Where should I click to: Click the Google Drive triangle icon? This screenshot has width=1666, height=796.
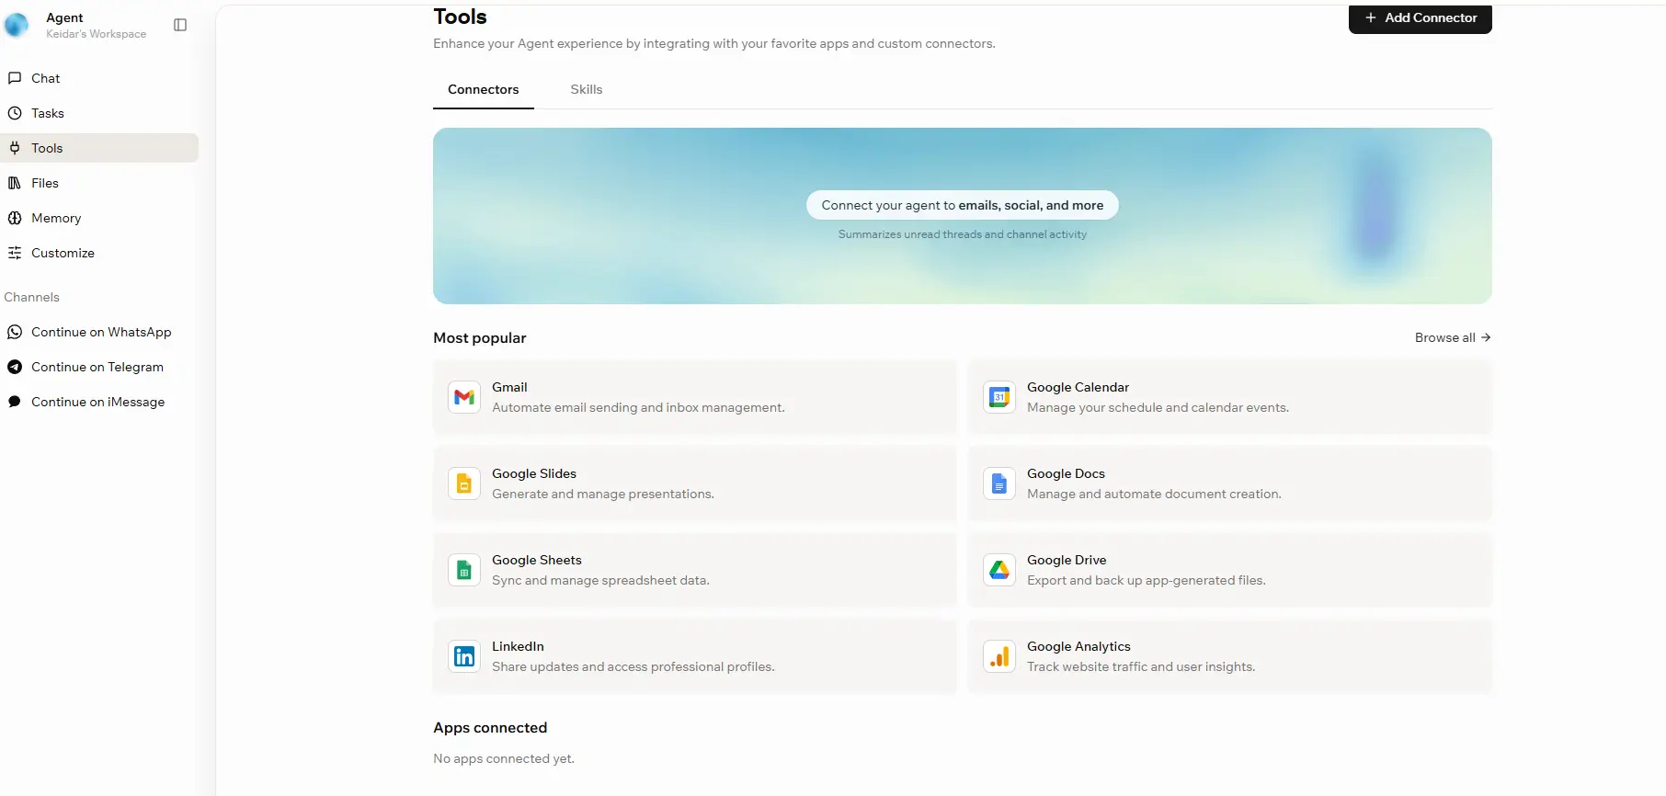point(999,570)
